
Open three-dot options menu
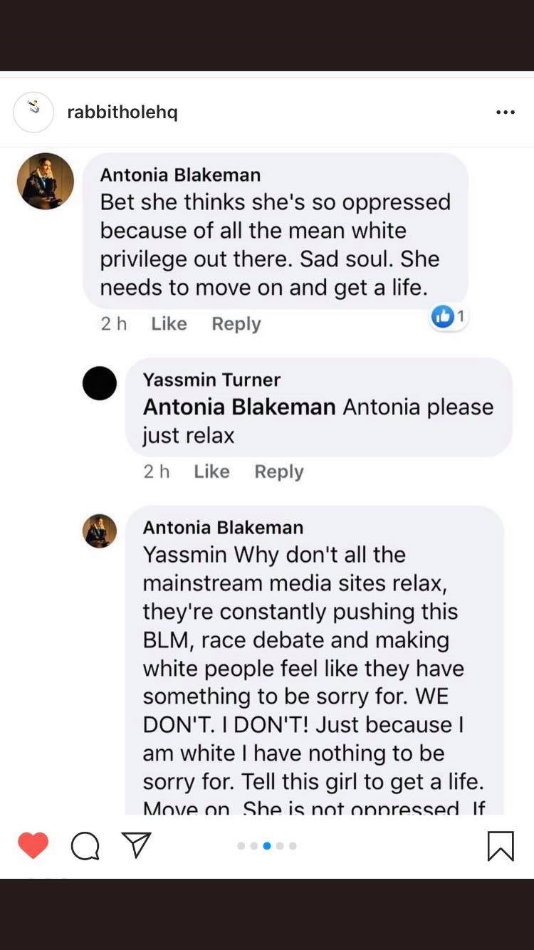point(506,113)
